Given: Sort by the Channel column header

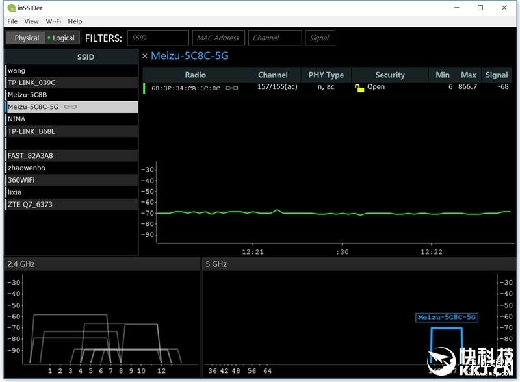Looking at the screenshot, I should 272,75.
